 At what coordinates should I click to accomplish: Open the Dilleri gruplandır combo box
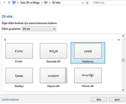point(39,29)
